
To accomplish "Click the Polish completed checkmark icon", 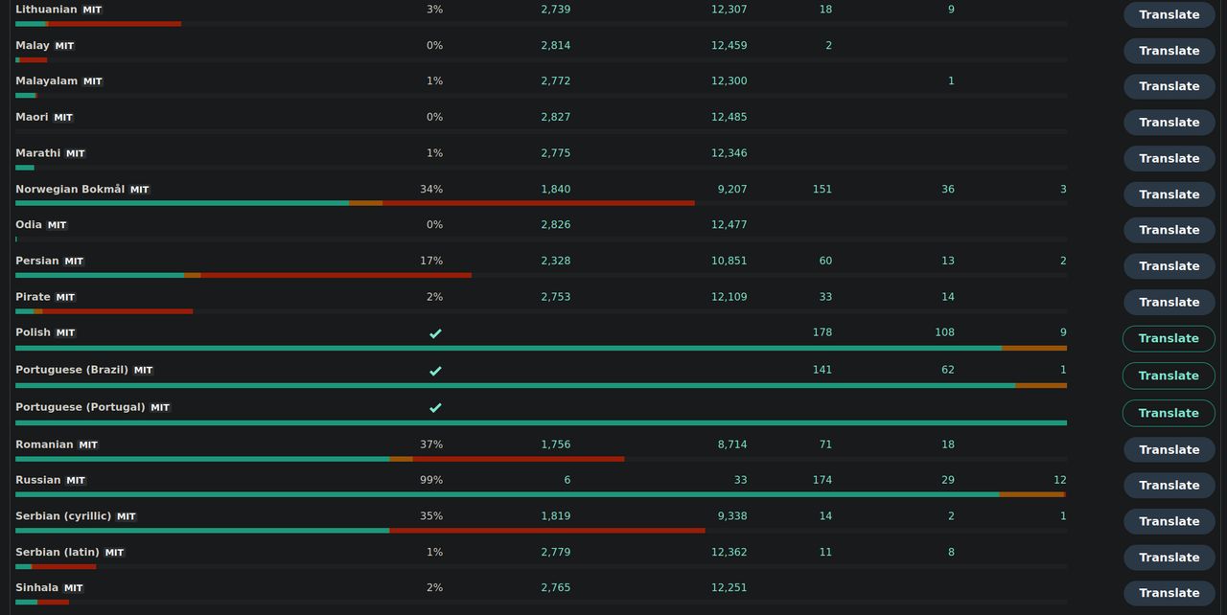I will 435,333.
